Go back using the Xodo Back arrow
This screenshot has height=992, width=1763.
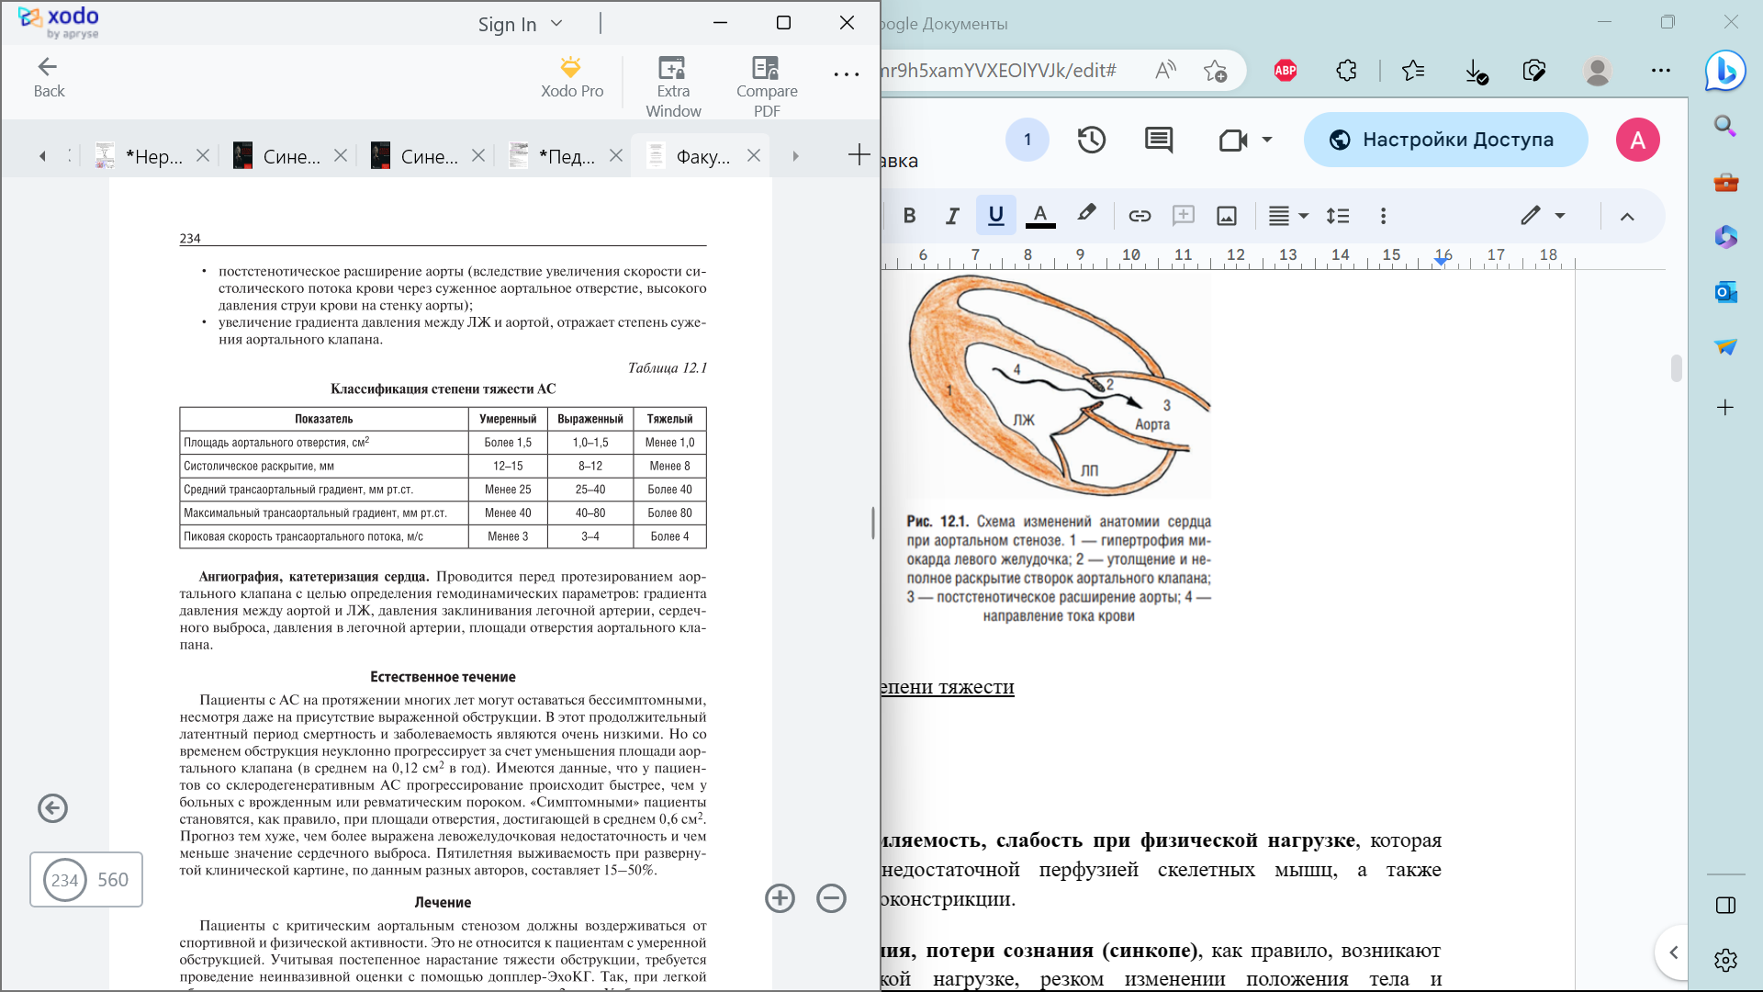coord(48,77)
